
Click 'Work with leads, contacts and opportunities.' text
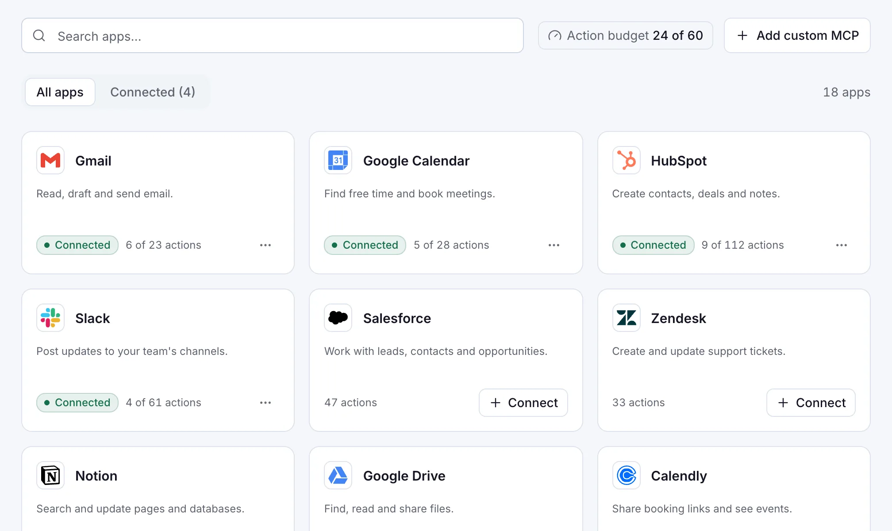pyautogui.click(x=436, y=351)
